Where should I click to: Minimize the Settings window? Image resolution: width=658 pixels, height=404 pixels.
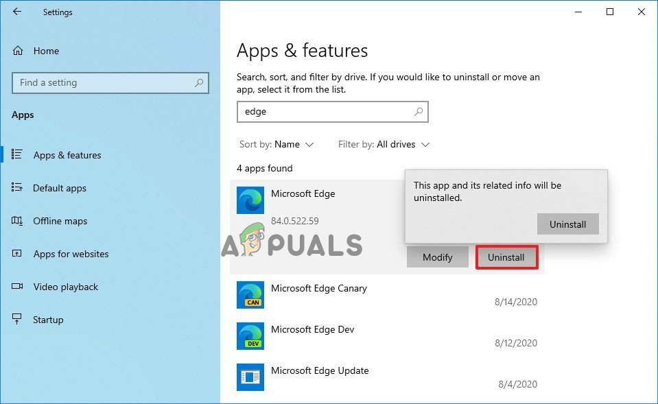[578, 12]
